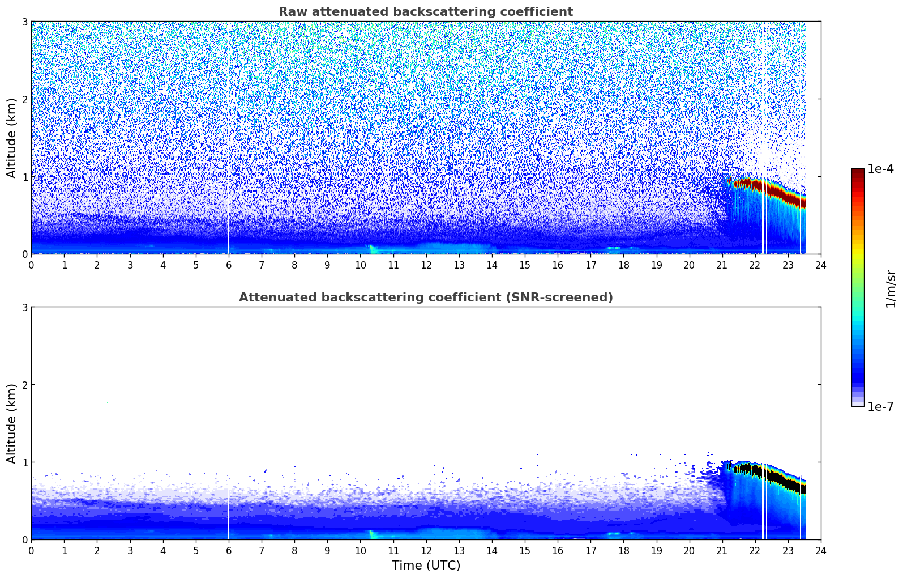Click time tick "9" under the SNR-screened plot

[x=327, y=550]
